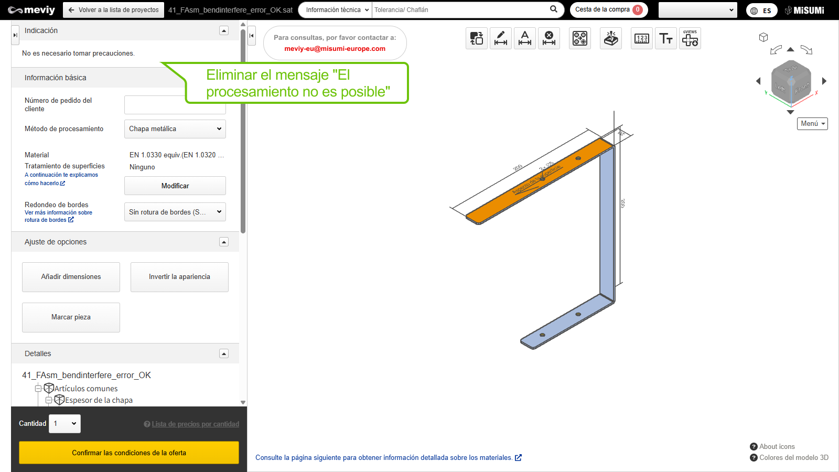Click Confirmar las condiciones de la oferta
Viewport: 839px width, 472px height.
click(129, 453)
